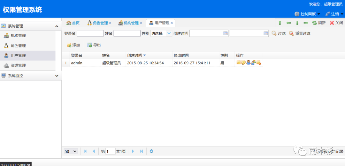
Task: Expand the 系统监控 sidebar section
Action: (57, 76)
